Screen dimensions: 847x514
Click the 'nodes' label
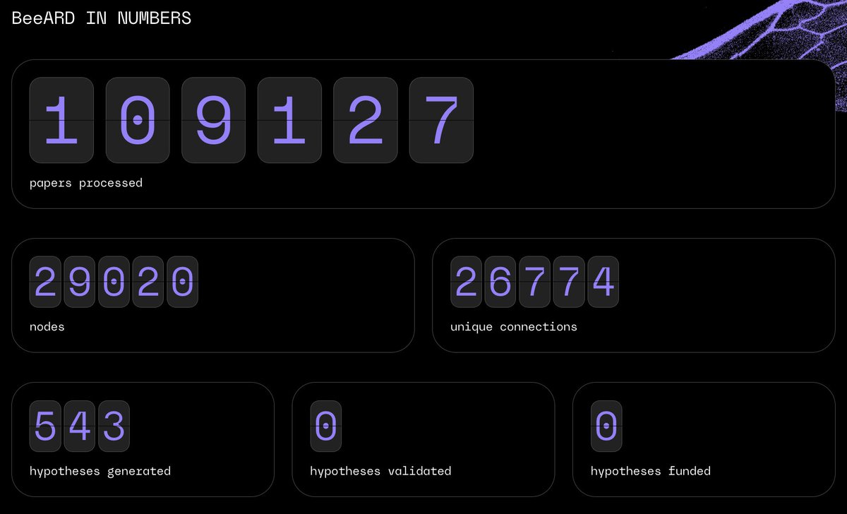(x=47, y=327)
